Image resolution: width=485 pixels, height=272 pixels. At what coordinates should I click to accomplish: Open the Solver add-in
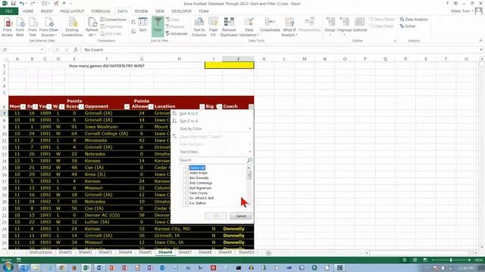point(408,26)
